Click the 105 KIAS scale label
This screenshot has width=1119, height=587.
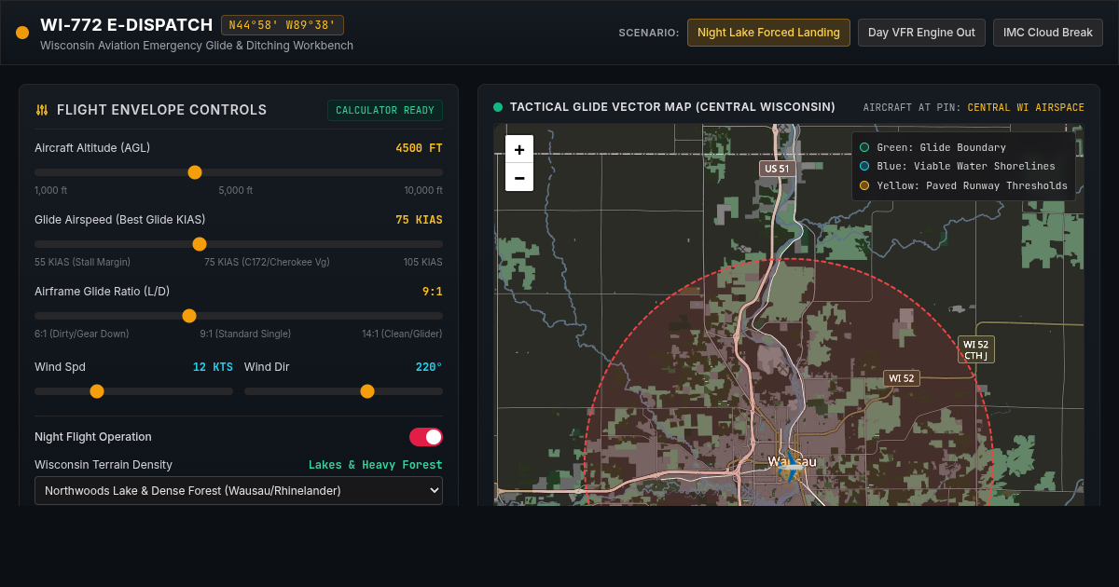(423, 262)
